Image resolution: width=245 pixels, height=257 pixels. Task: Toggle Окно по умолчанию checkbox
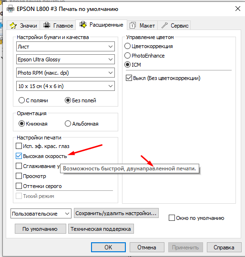(x=172, y=218)
